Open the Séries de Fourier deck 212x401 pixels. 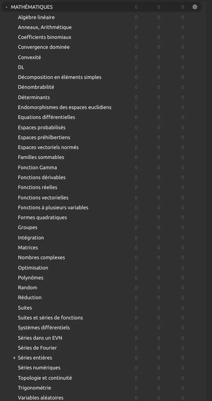click(38, 348)
